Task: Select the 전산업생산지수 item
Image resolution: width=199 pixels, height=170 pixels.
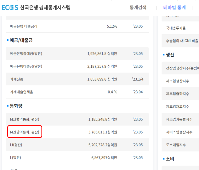Action: [182, 68]
